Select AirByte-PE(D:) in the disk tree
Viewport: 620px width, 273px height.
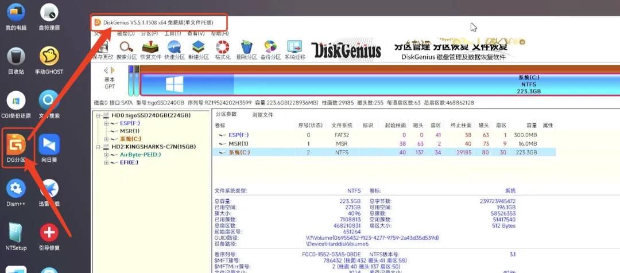[141, 155]
